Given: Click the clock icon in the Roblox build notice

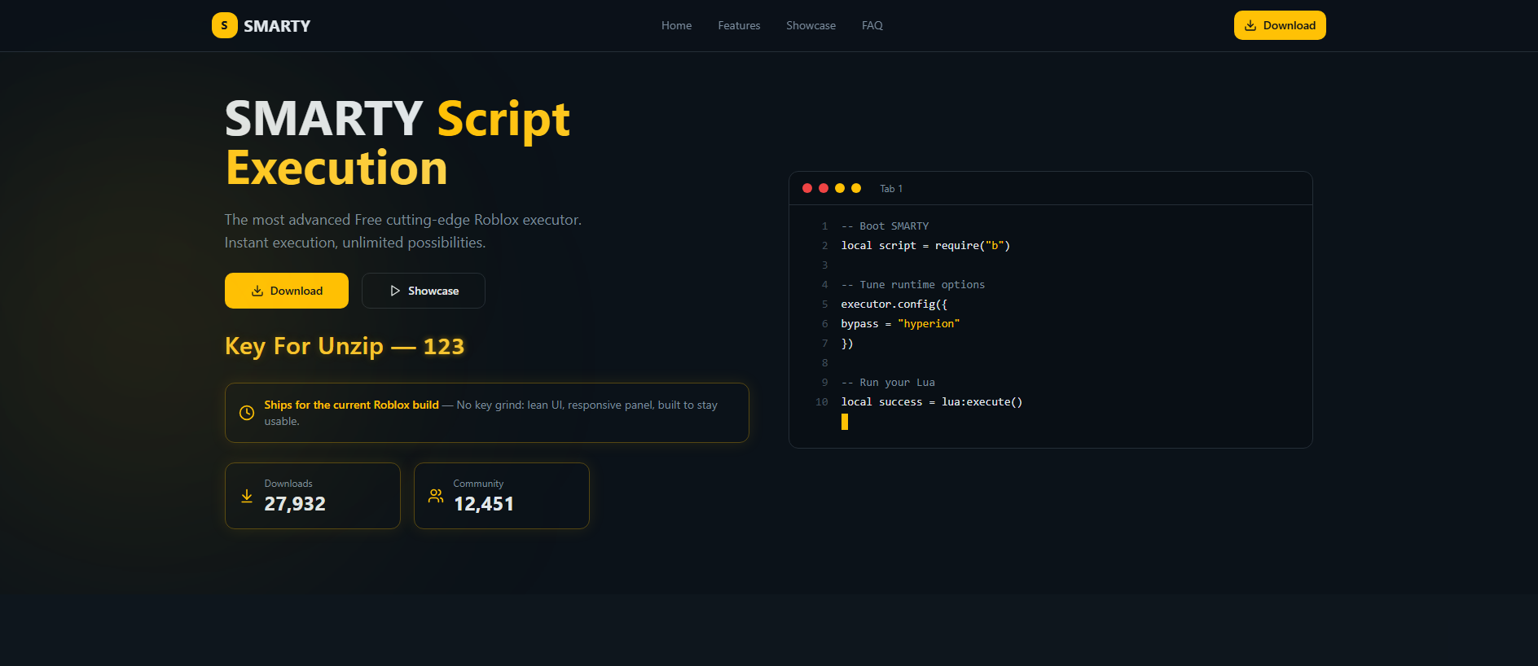Looking at the screenshot, I should pyautogui.click(x=247, y=413).
